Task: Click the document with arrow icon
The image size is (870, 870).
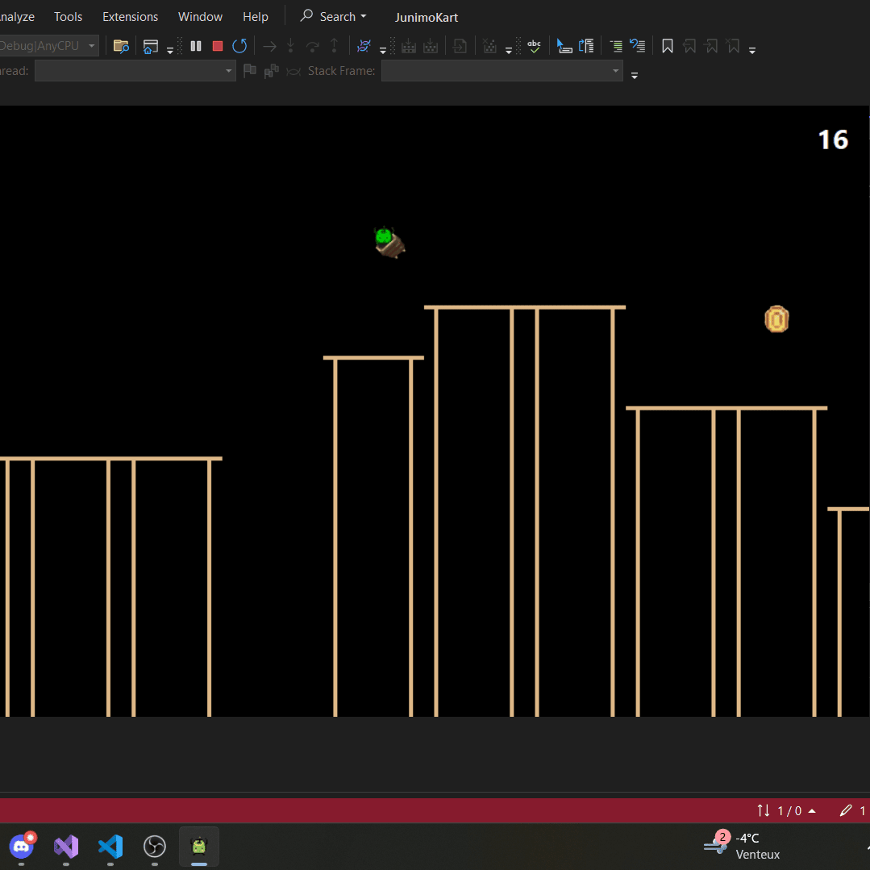Action: [460, 46]
